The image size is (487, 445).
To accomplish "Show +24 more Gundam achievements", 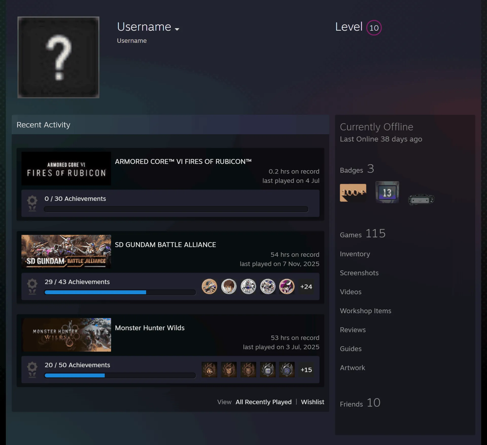I will coord(306,286).
